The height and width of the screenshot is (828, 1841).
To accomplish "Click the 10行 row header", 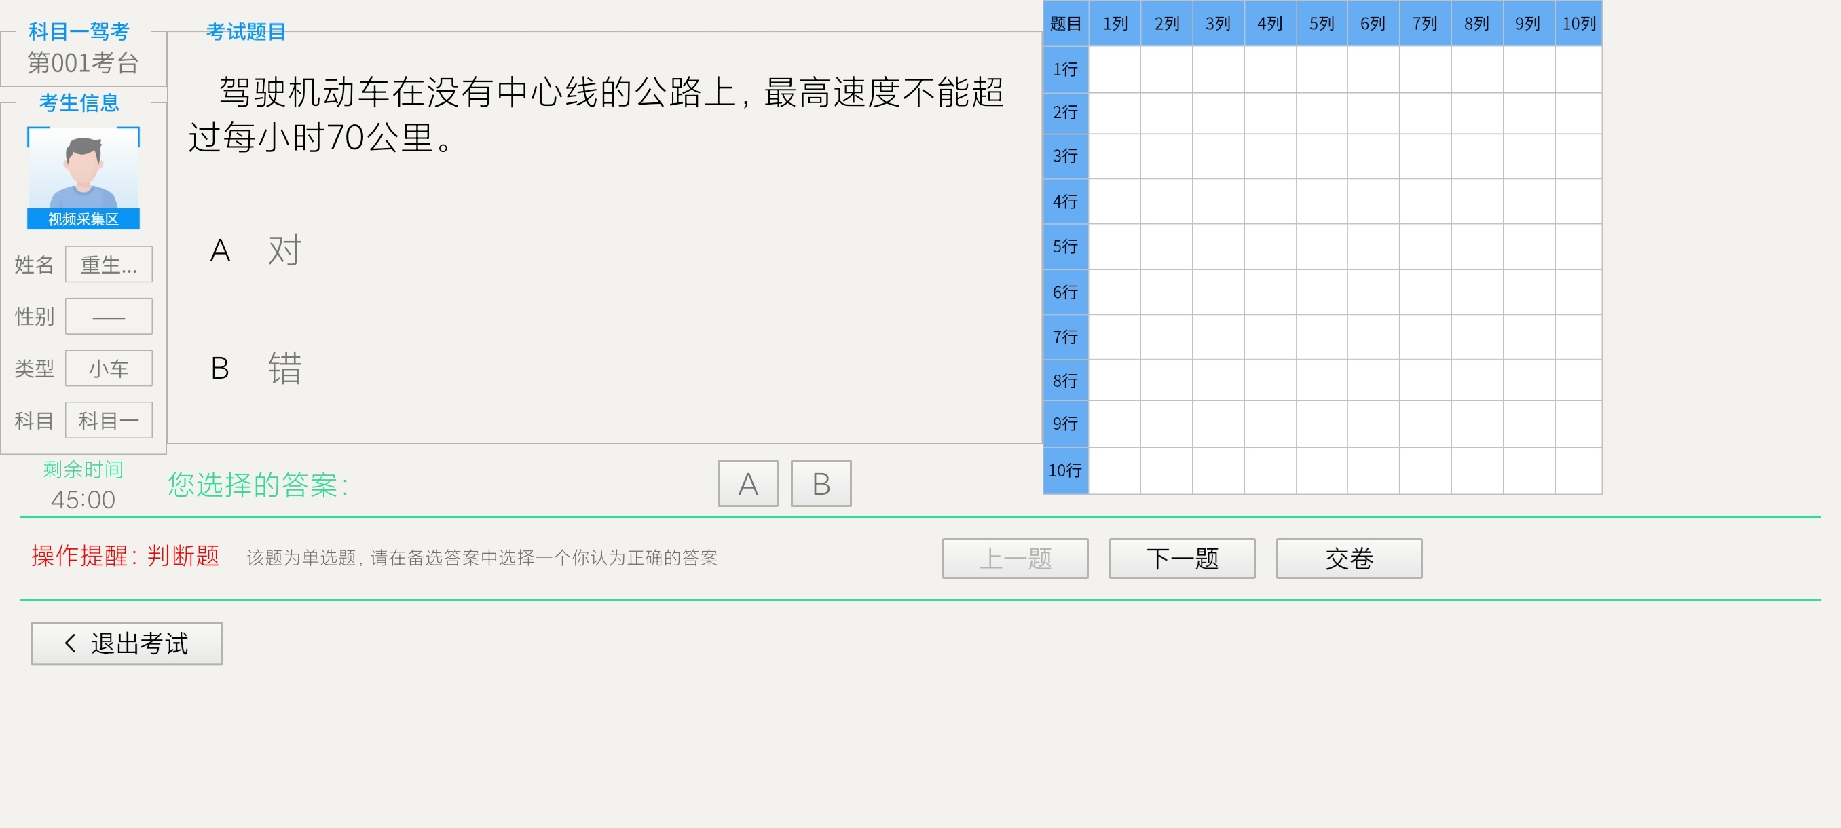I will (x=1066, y=471).
